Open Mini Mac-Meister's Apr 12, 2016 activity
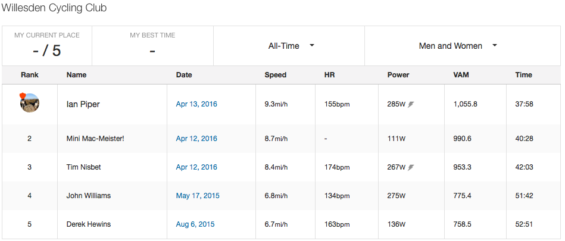565x241 pixels. click(x=196, y=139)
